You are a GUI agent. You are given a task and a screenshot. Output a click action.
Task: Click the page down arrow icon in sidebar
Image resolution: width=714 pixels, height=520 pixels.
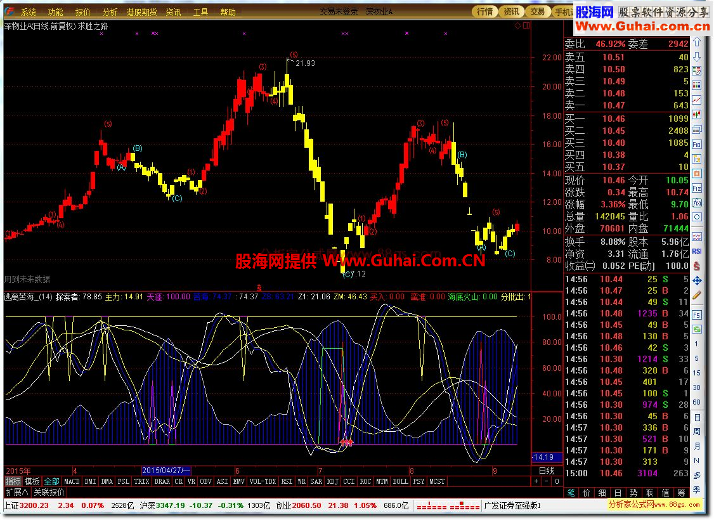point(697,56)
